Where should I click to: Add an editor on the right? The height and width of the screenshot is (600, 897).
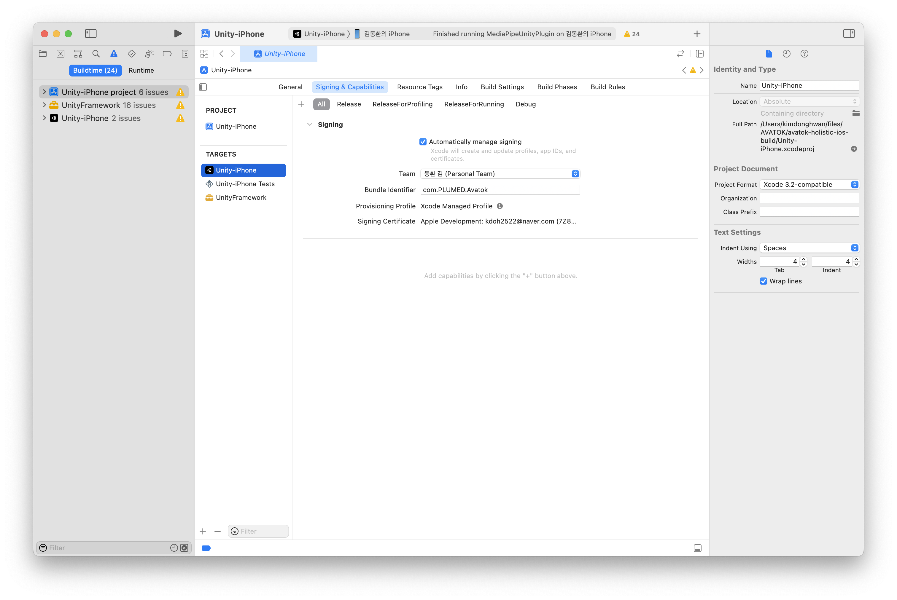699,54
